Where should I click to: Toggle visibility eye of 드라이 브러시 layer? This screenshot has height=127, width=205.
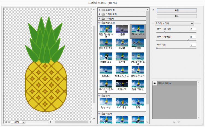[x=154, y=83]
